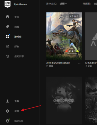Open 设置 settings label
The width and height of the screenshot is (97, 125).
click(x=17, y=111)
